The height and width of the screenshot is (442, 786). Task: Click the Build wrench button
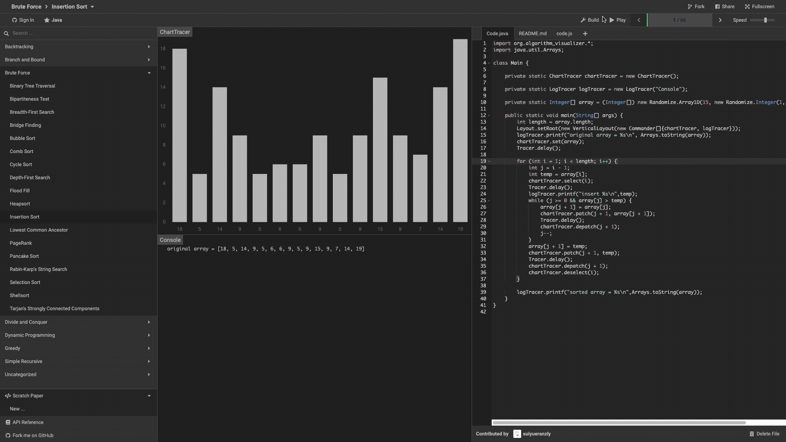click(x=589, y=20)
